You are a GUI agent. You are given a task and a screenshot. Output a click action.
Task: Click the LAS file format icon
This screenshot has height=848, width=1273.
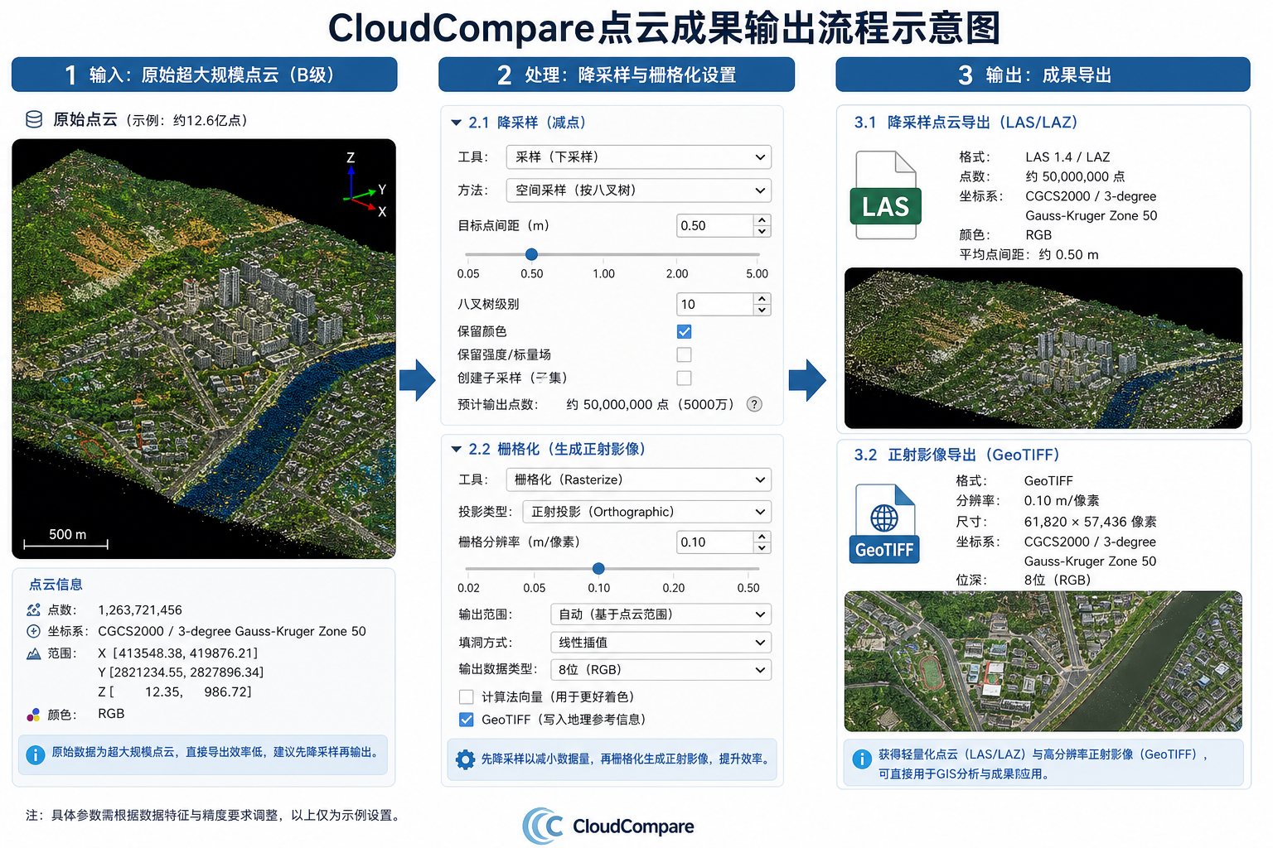click(885, 195)
